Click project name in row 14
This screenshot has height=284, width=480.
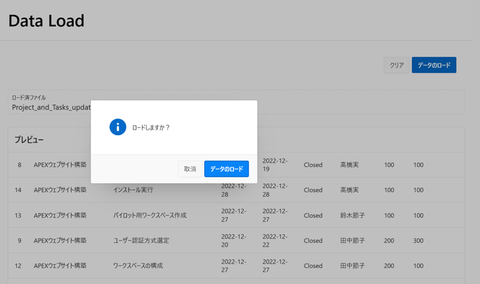[x=60, y=190]
